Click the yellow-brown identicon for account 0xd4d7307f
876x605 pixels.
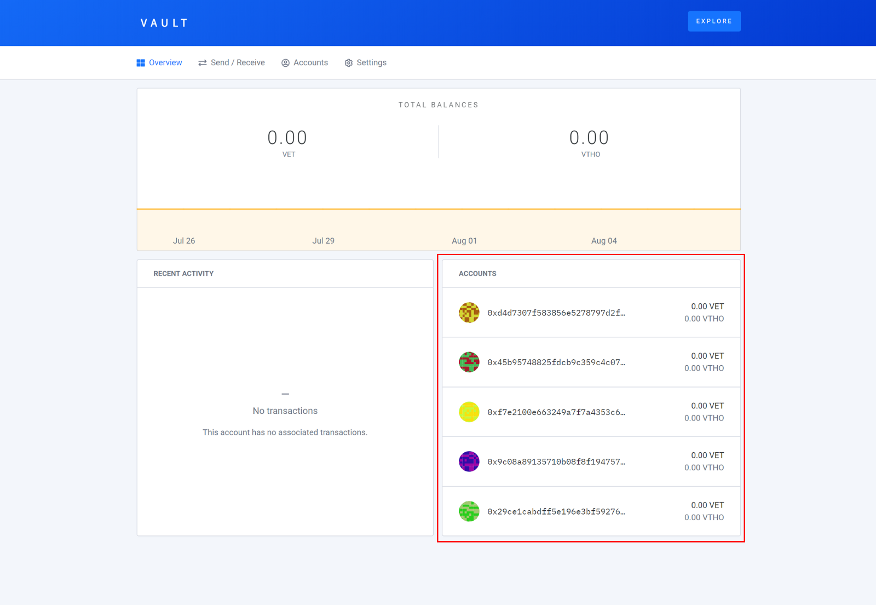click(469, 313)
